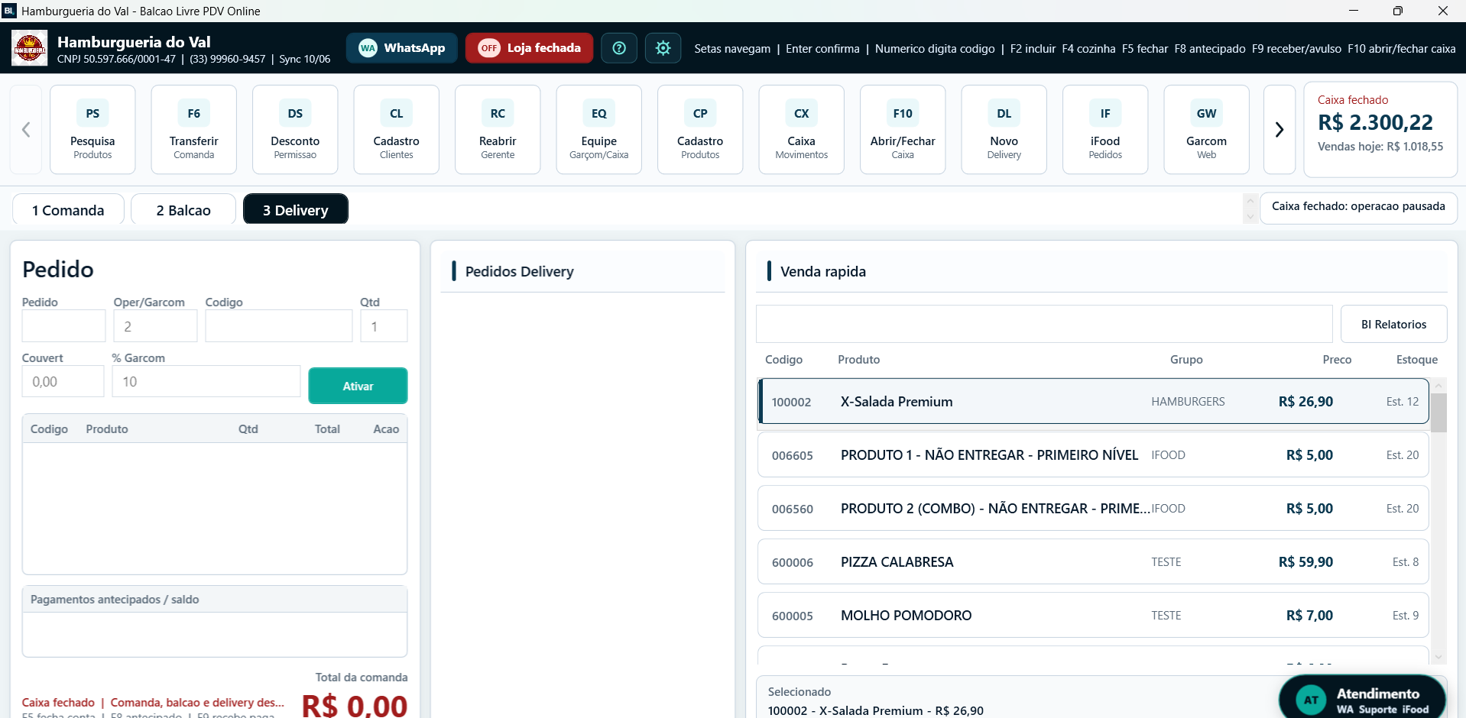This screenshot has width=1466, height=718.
Task: Click product list scroll down arrow
Action: point(1438,657)
